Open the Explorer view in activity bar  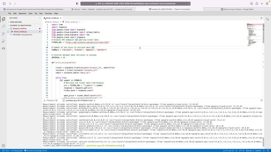pos(3,19)
